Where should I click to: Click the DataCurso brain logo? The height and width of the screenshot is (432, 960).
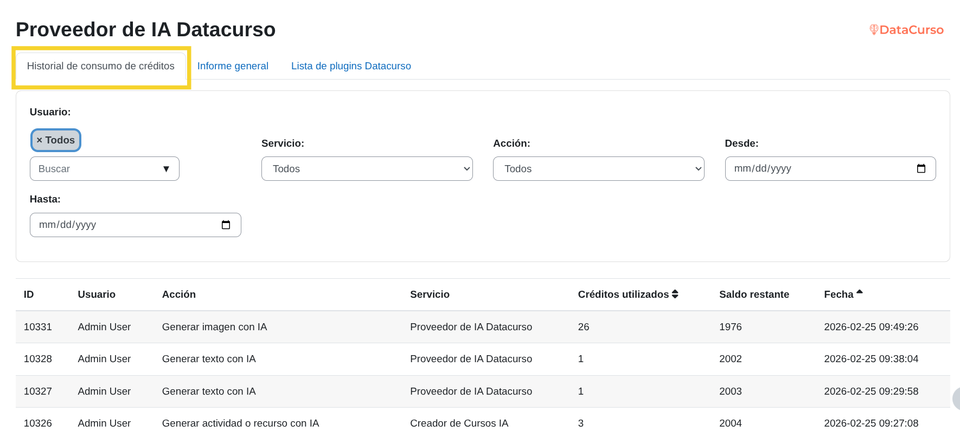tap(873, 30)
